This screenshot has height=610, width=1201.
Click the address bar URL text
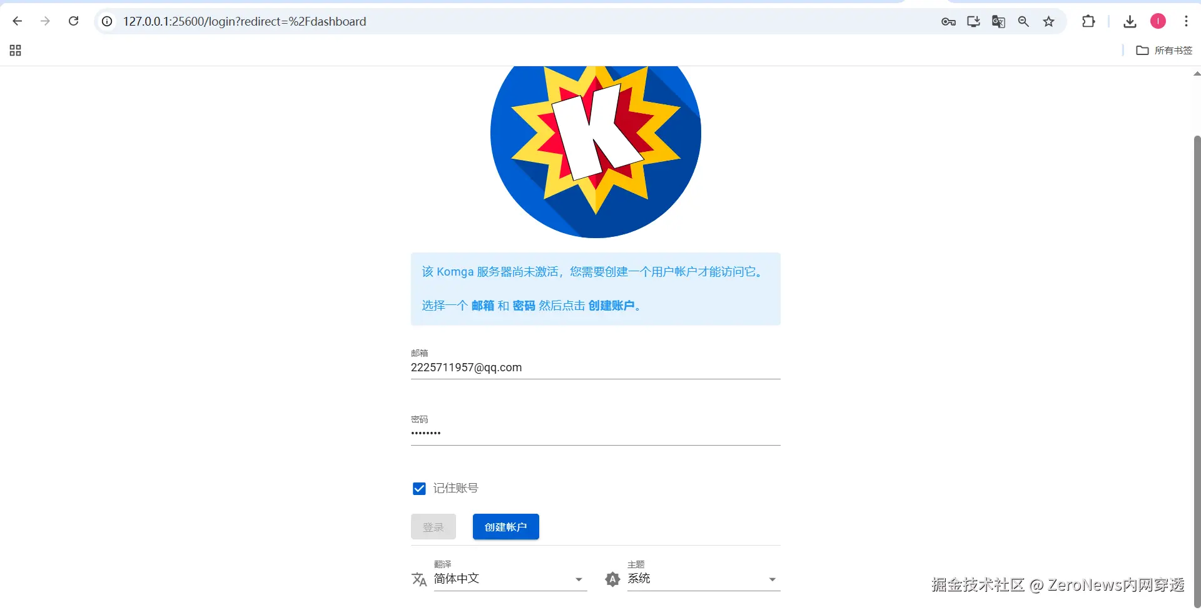(x=245, y=21)
